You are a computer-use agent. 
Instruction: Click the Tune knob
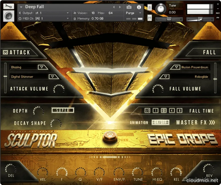(161, 9)
